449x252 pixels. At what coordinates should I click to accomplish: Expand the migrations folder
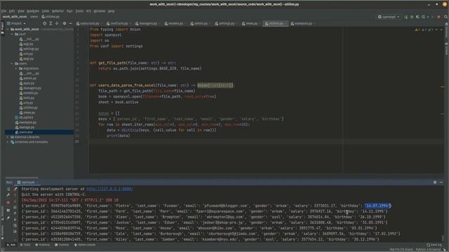coord(16,69)
